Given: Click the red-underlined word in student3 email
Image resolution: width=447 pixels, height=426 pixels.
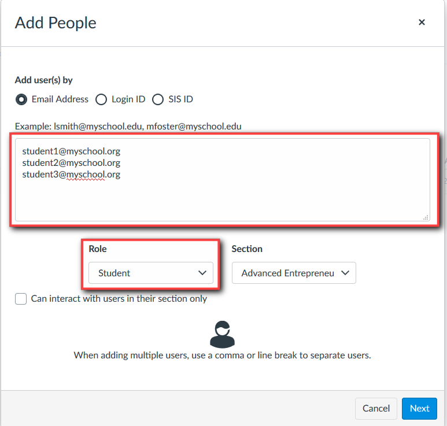Looking at the screenshot, I should [86, 175].
